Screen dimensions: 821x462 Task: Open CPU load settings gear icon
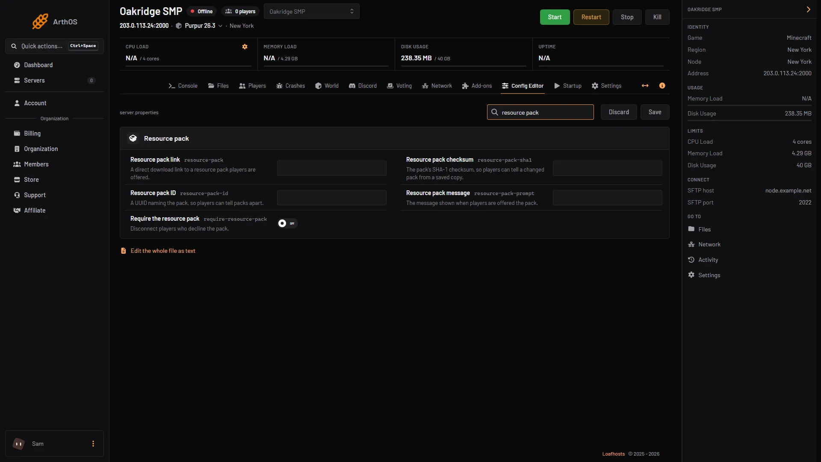coord(245,47)
